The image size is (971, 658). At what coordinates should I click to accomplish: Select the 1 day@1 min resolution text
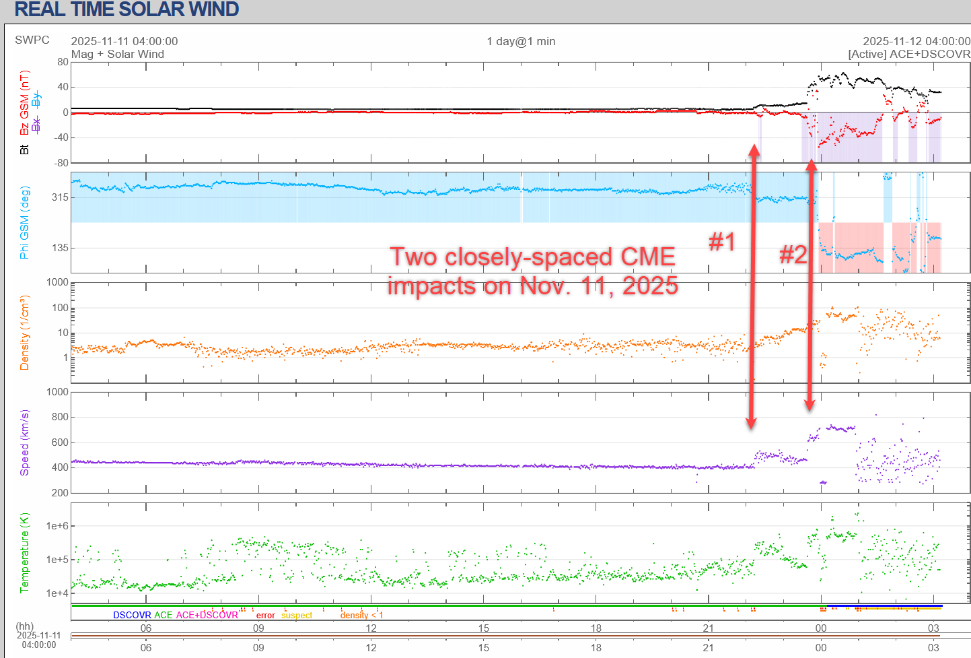(x=521, y=41)
